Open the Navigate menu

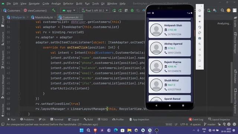(34, 3)
